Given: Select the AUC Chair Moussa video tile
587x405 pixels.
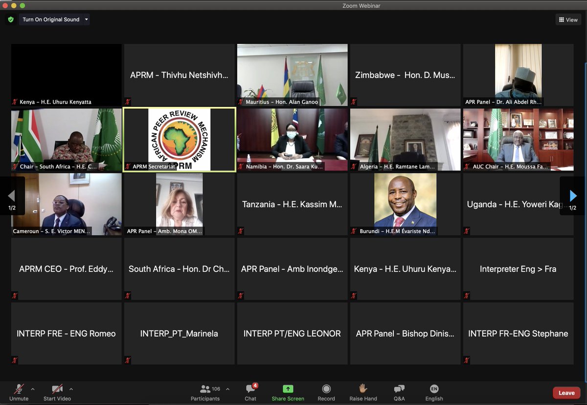Looking at the screenshot, I should click(x=518, y=140).
